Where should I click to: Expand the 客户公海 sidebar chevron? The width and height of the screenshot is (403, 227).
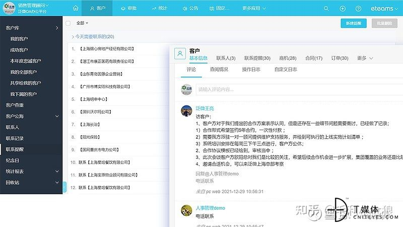(57, 117)
